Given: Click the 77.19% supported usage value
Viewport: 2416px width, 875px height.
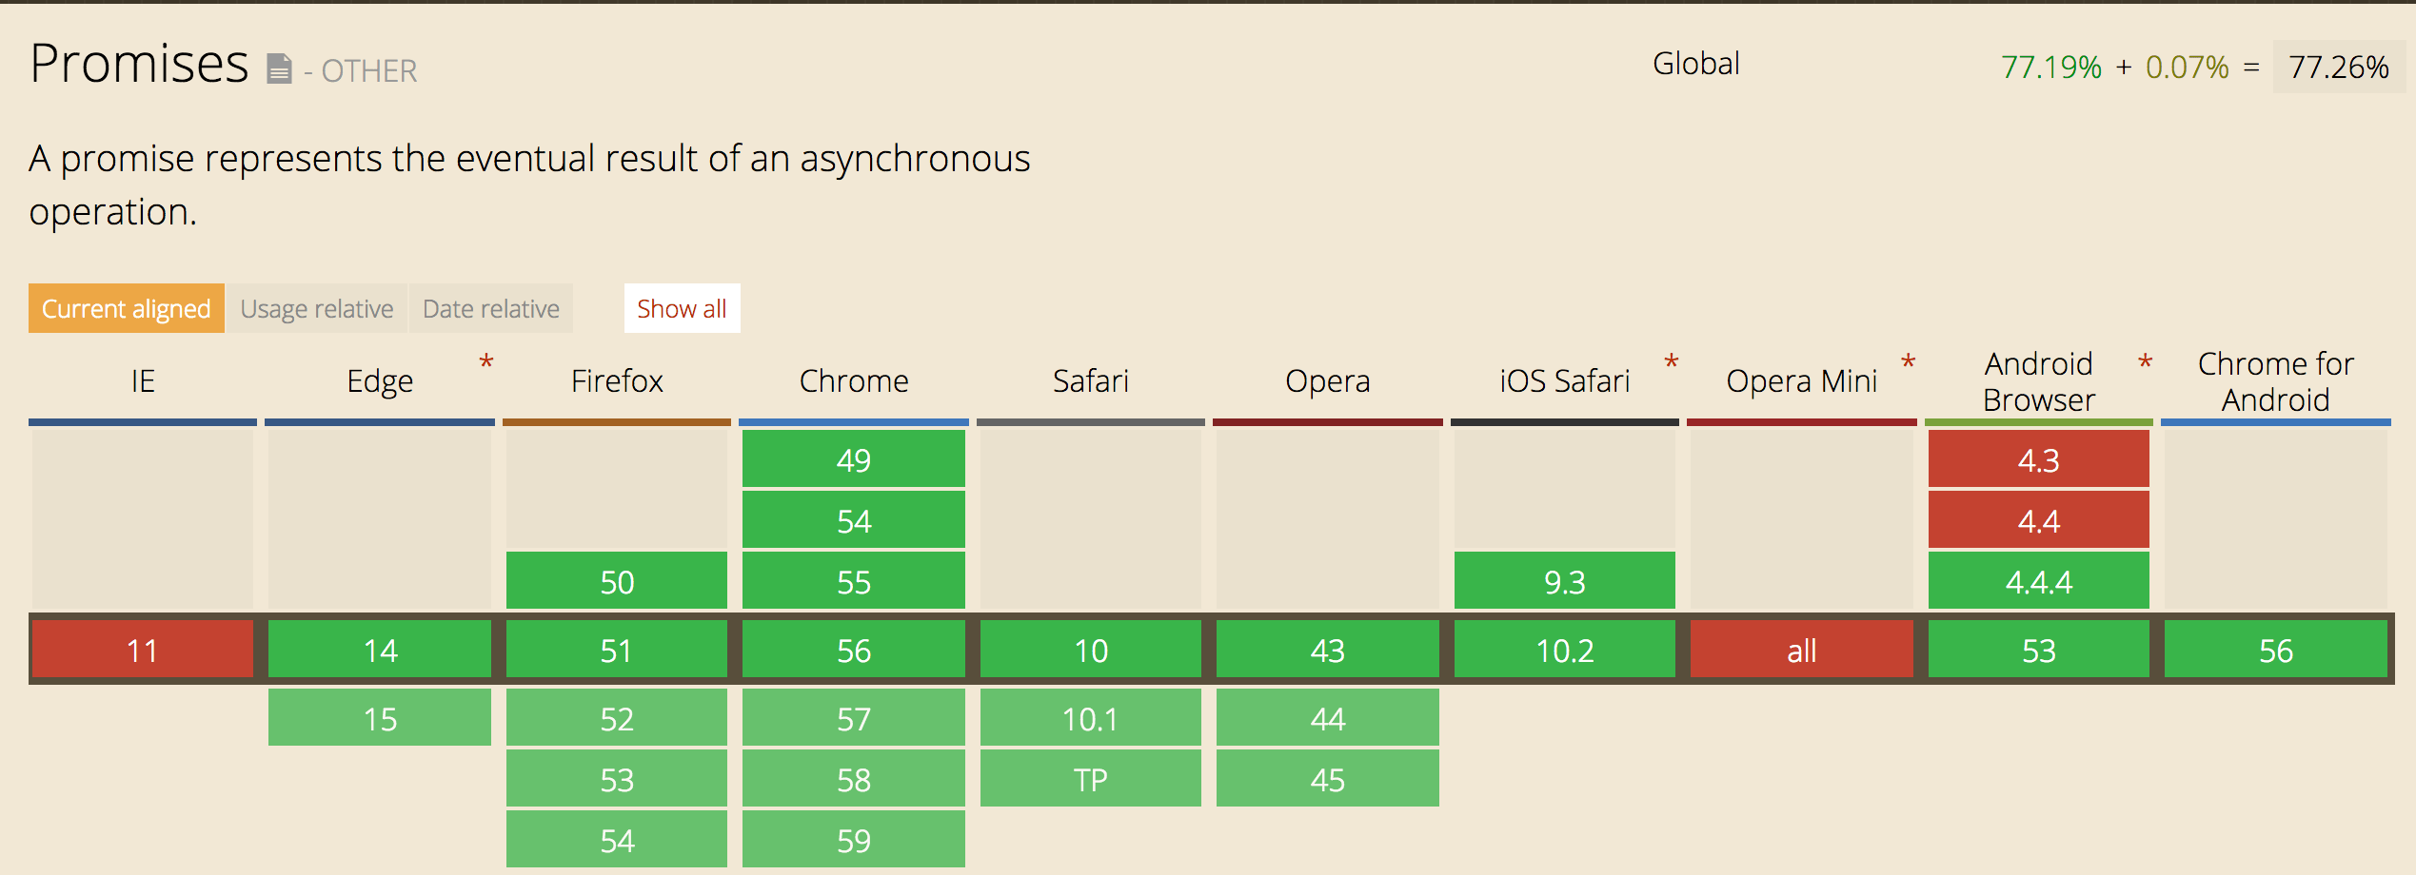Looking at the screenshot, I should pos(2051,68).
